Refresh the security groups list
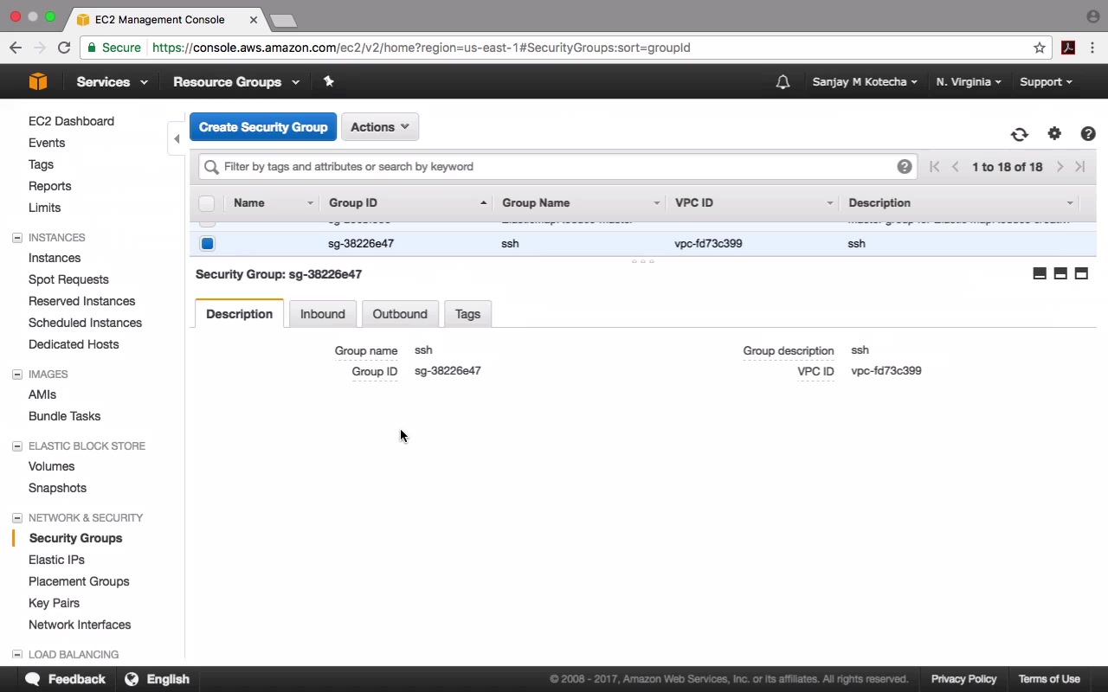 click(x=1020, y=134)
